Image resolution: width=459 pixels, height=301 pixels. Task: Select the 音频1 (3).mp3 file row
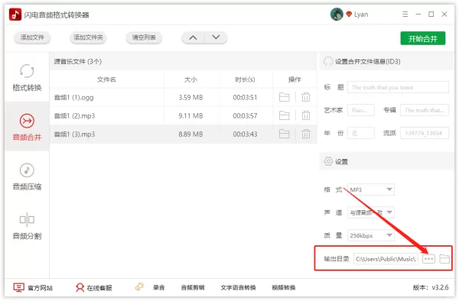tap(184, 134)
